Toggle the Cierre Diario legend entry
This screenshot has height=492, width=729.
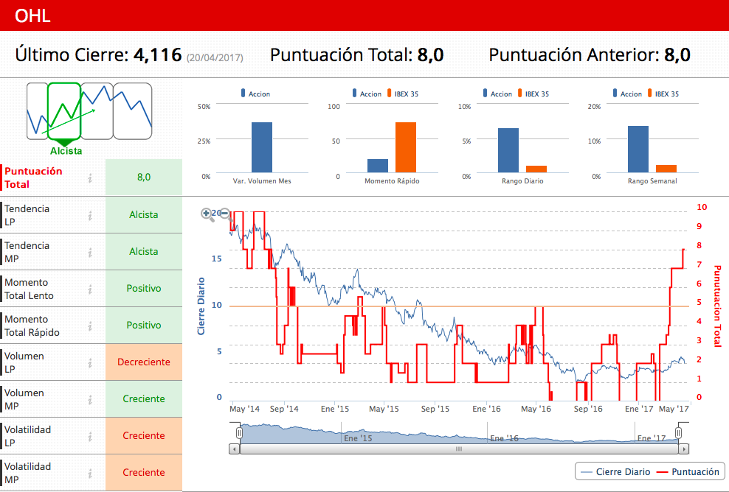coord(615,472)
